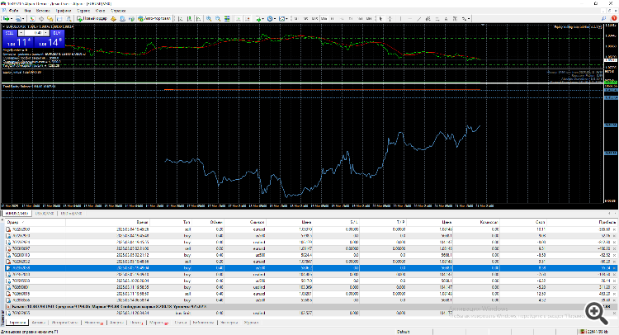
Task: Open the Графики menu
Action: (x=65, y=9)
